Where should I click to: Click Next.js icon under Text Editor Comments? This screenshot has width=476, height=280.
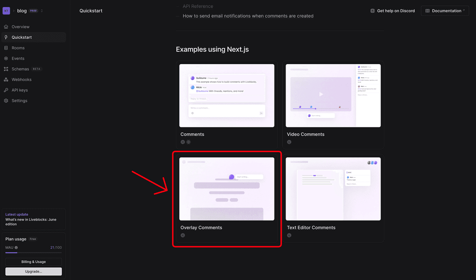[289, 235]
